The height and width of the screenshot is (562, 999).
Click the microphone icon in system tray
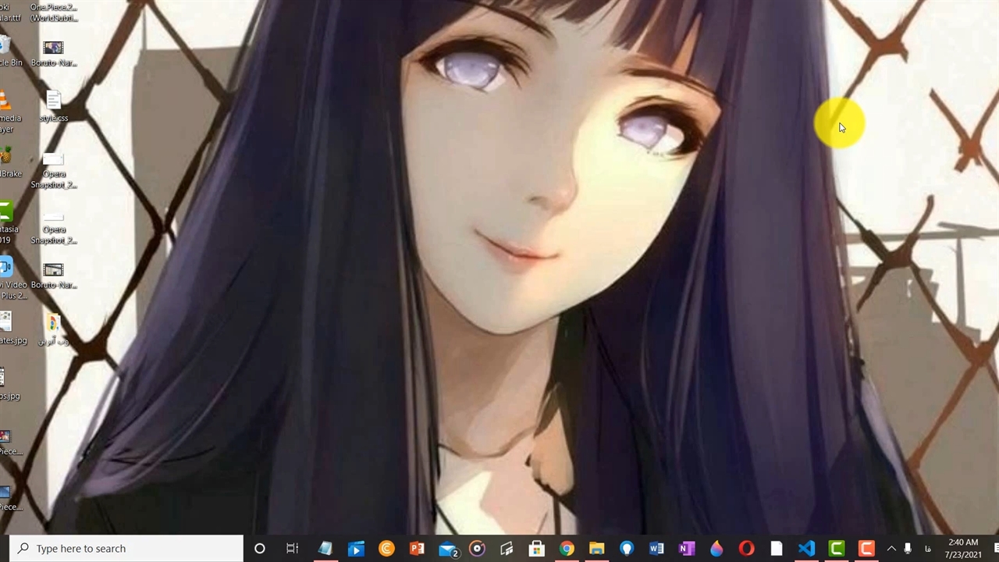pos(908,549)
